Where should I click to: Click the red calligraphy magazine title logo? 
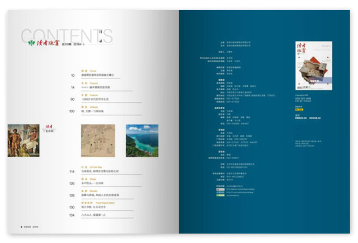point(45,43)
